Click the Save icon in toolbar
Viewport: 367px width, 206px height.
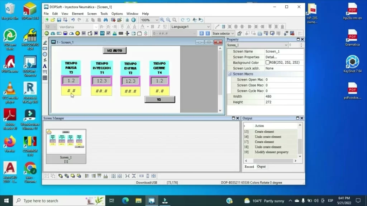pos(59,20)
